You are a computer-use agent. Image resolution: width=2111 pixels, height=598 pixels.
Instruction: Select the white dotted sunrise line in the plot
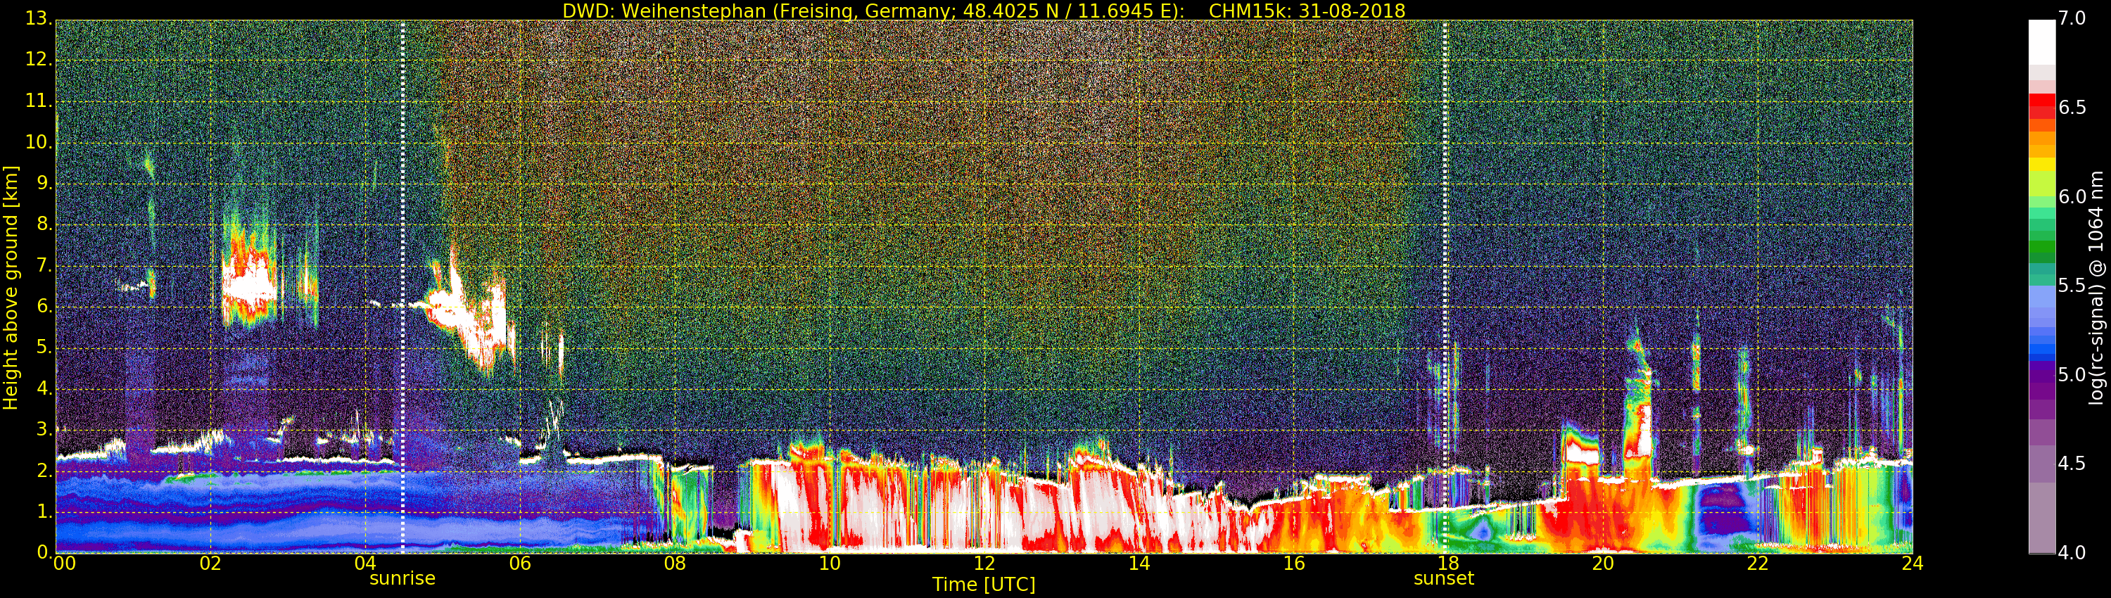pos(402,287)
